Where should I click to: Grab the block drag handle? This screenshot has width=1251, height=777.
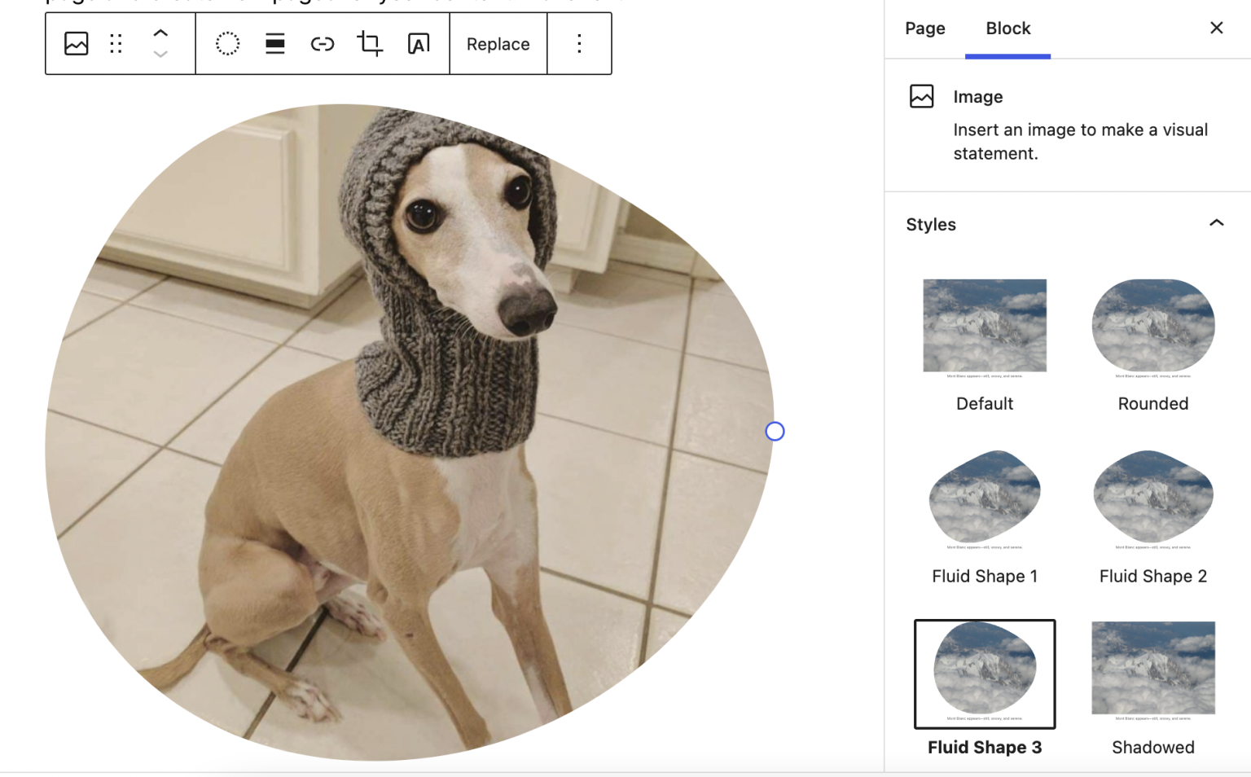coord(116,44)
